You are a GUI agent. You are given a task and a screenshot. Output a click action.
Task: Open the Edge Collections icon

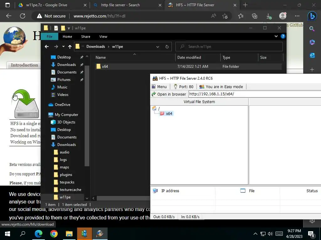(255, 16)
